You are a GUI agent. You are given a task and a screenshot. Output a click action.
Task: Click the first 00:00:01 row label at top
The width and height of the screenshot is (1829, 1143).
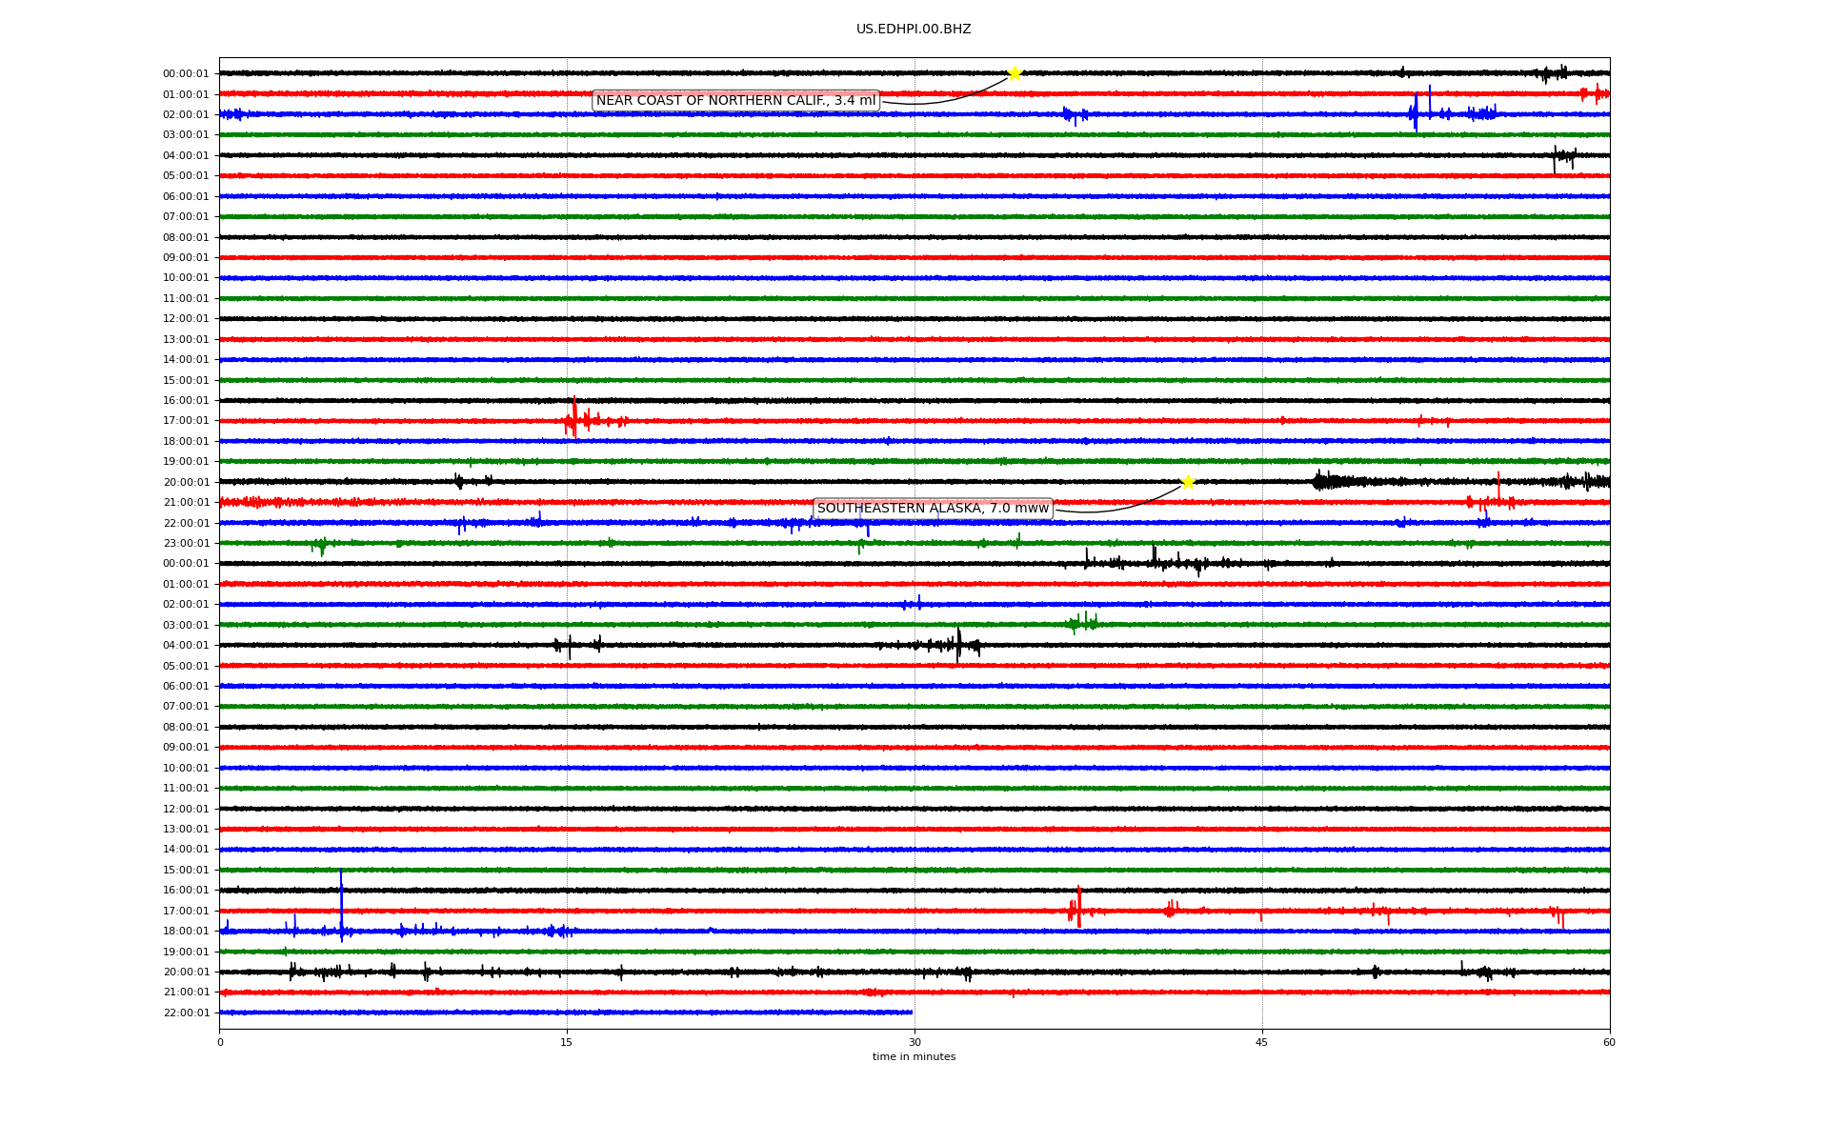tap(186, 74)
